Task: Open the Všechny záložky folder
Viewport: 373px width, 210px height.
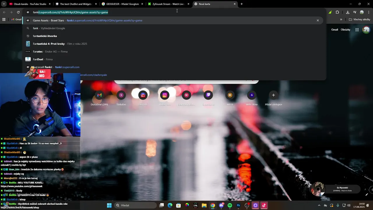Action: coord(359,20)
